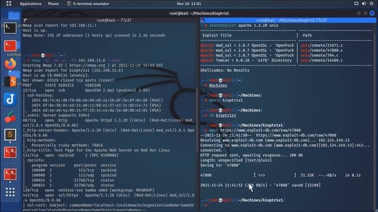Open the workspace overview grid icon

pyautogui.click(x=9, y=4)
